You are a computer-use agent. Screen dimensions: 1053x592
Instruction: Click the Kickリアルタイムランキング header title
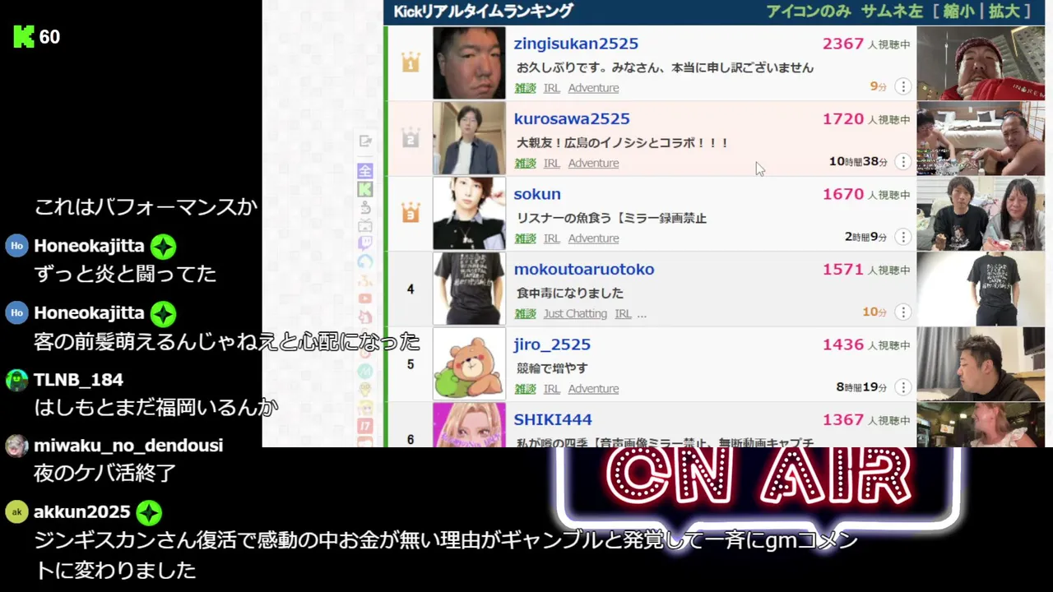pos(483,12)
